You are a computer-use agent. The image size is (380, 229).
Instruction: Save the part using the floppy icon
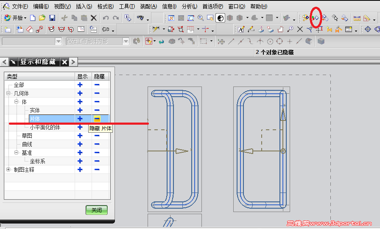click(x=52, y=18)
